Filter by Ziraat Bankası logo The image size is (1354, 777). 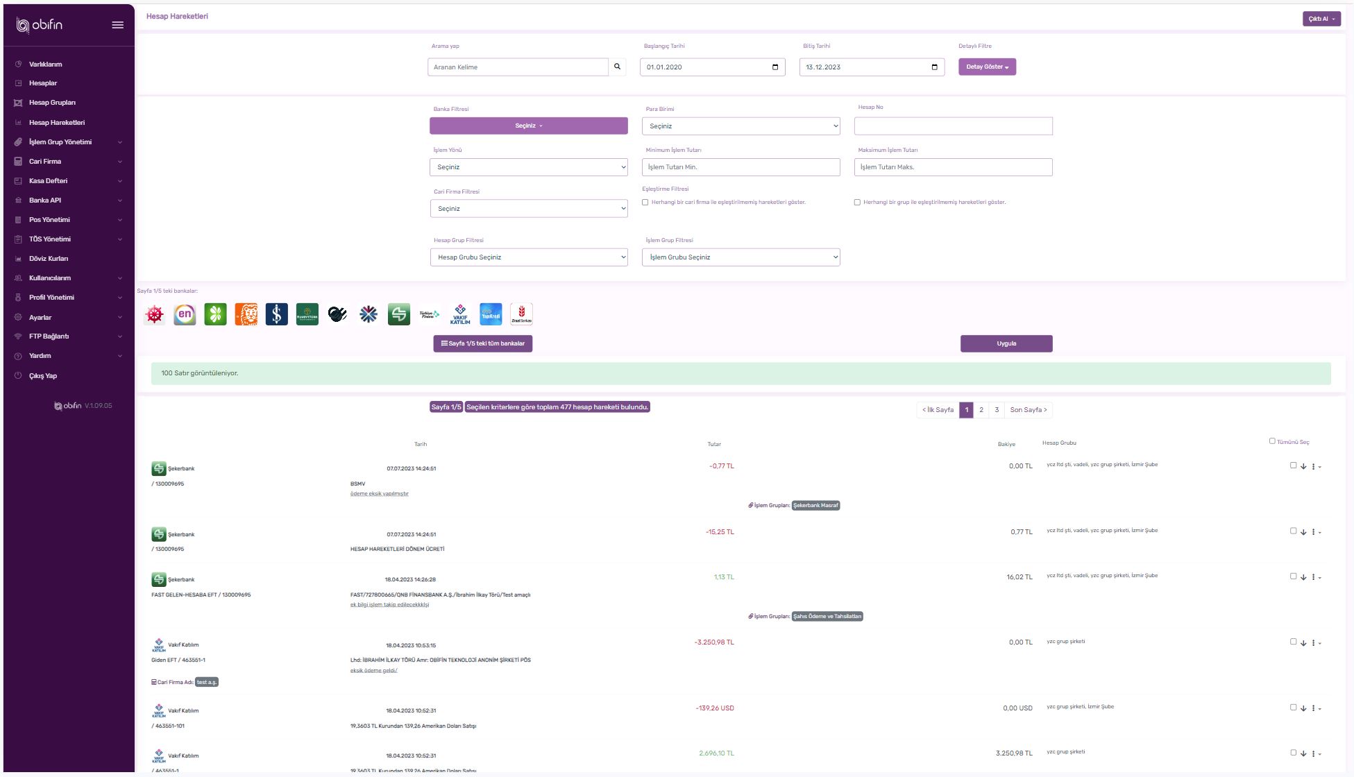521,314
